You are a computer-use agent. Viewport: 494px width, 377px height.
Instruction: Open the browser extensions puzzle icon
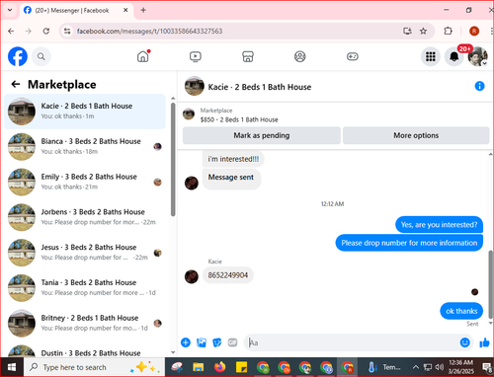[x=448, y=32]
